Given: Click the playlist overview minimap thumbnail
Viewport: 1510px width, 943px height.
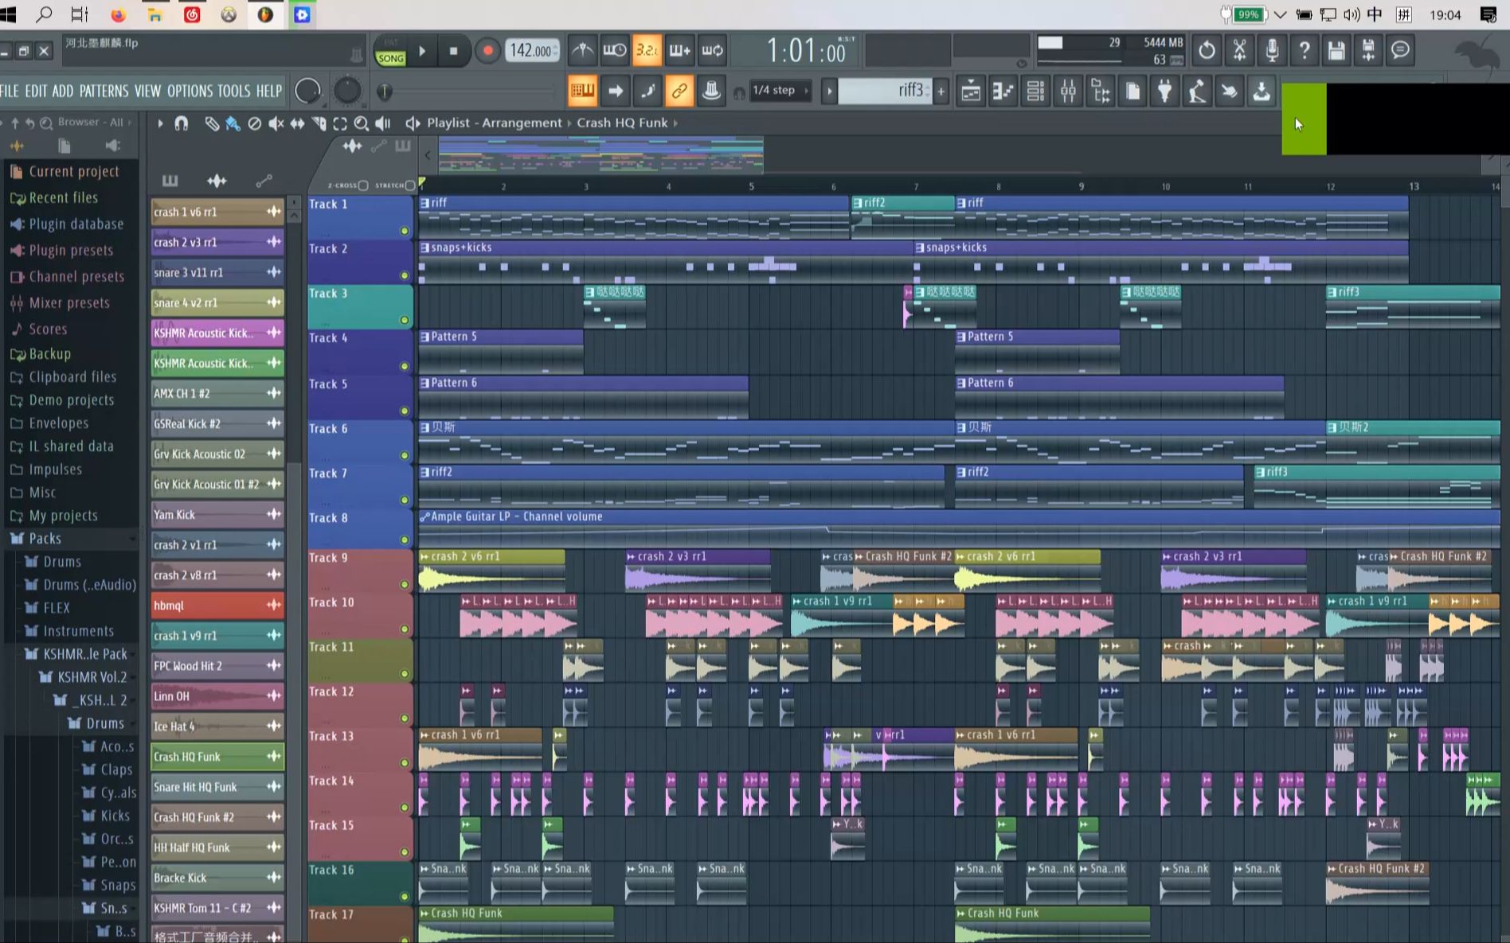Looking at the screenshot, I should (600, 154).
